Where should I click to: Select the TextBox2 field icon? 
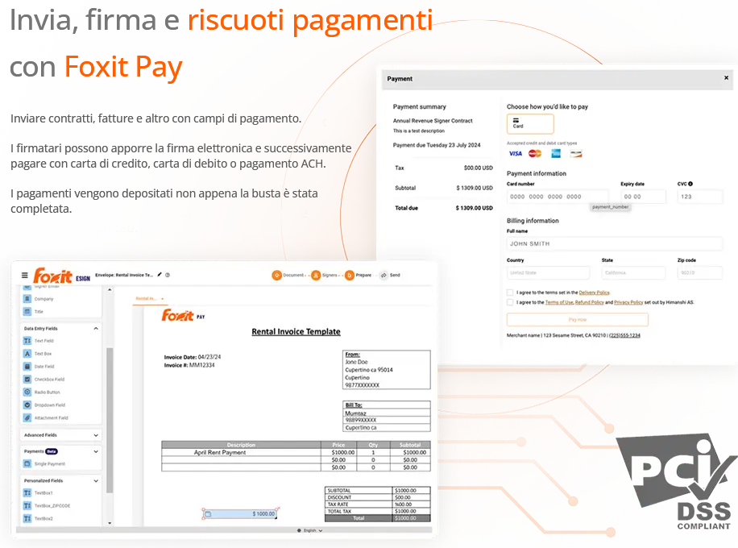point(27,518)
